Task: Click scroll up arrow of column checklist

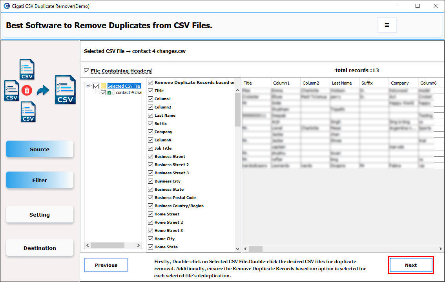Action: 237,90
